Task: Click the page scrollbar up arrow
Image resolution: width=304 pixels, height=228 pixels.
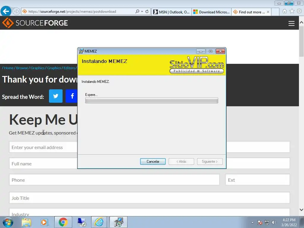Action: tap(302, 23)
